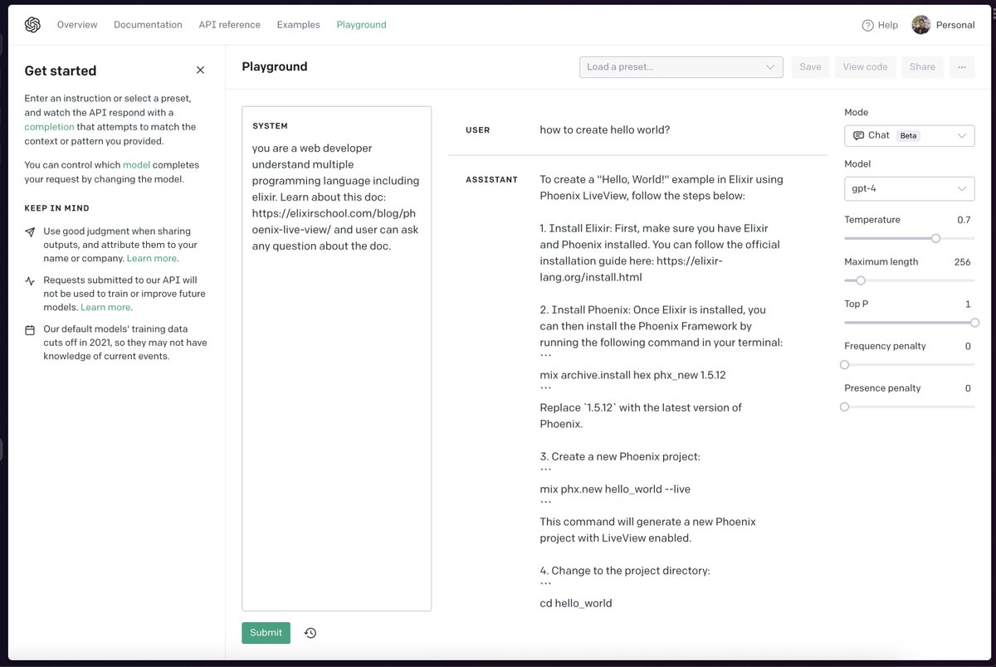
Task: Click the SYSTEM label in prompt box
Action: pyautogui.click(x=271, y=126)
